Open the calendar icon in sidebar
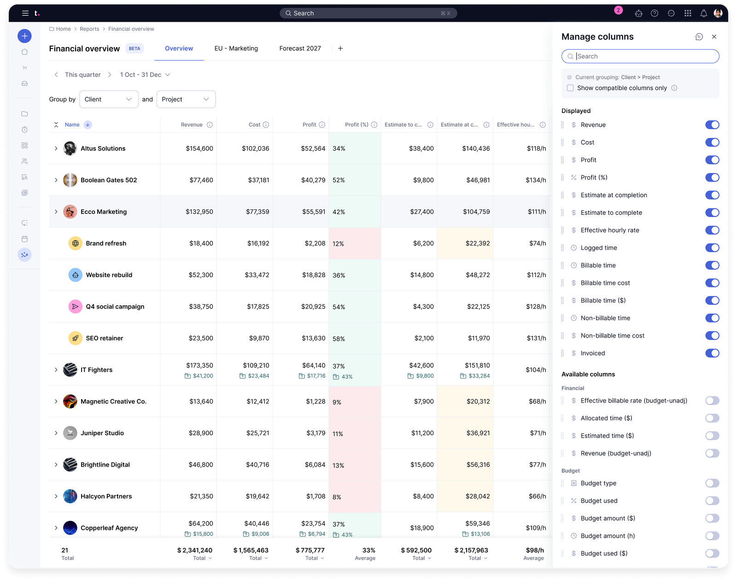 pos(24,239)
